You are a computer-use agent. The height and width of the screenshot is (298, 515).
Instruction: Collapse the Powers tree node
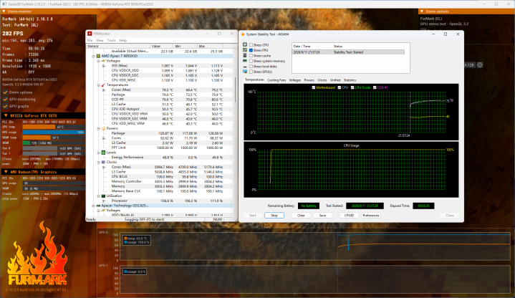[99, 128]
